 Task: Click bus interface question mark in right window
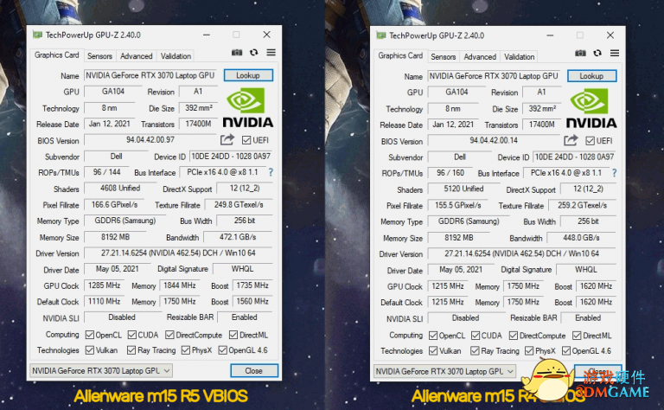coord(614,173)
